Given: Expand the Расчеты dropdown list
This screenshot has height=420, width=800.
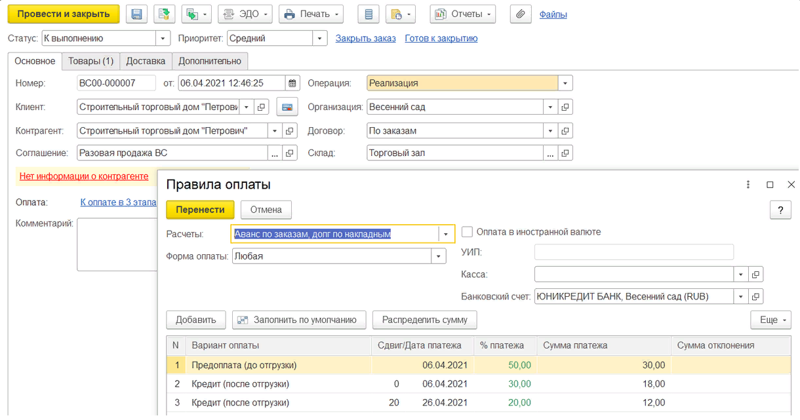Looking at the screenshot, I should coord(446,234).
